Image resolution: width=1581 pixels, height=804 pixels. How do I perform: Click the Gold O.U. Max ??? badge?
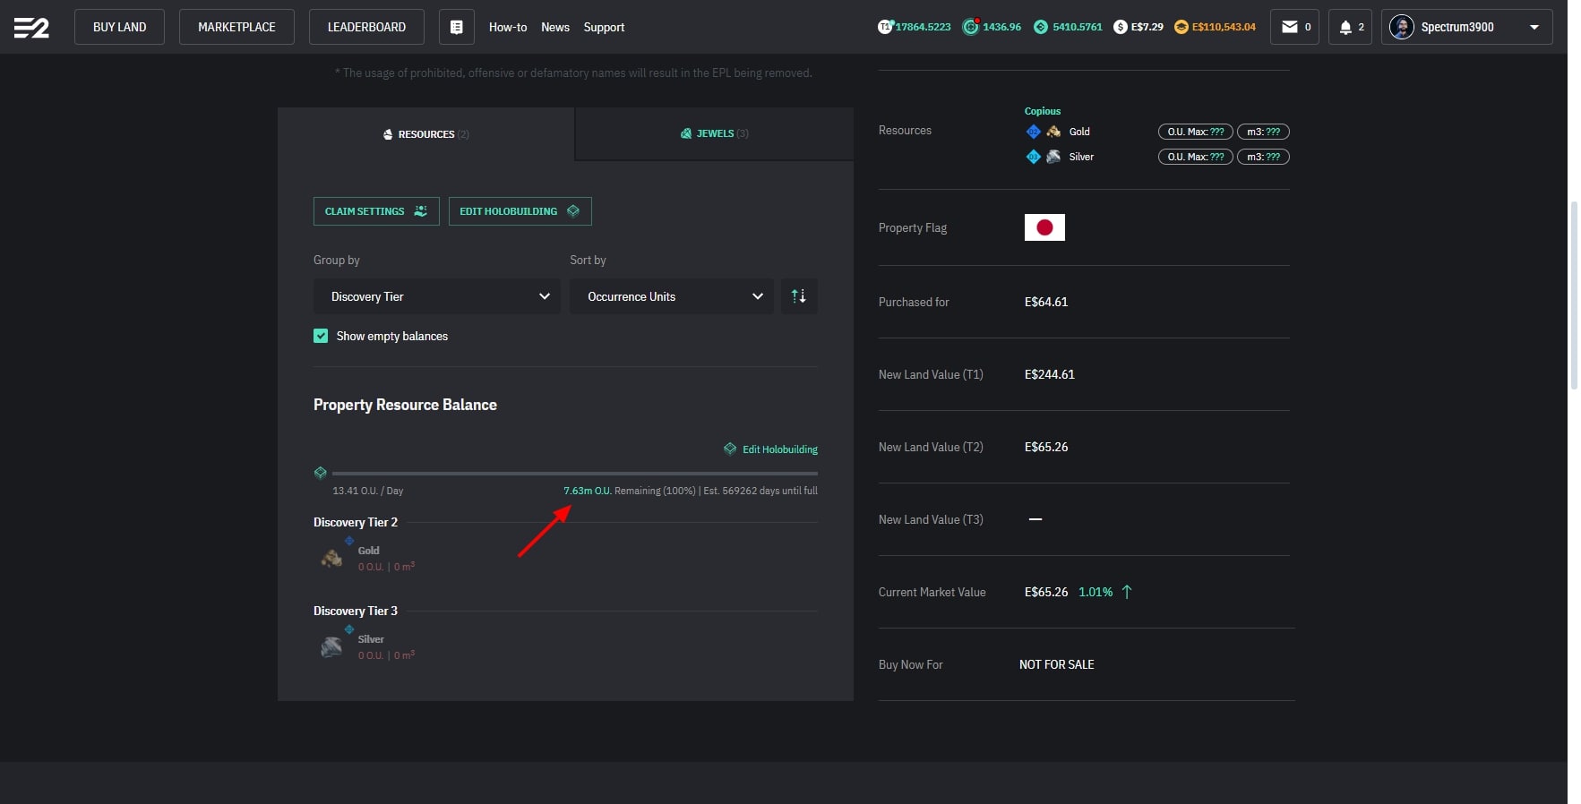[1195, 132]
